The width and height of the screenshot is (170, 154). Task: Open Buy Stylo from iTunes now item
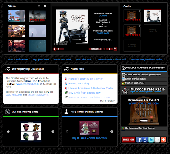pos(85,93)
